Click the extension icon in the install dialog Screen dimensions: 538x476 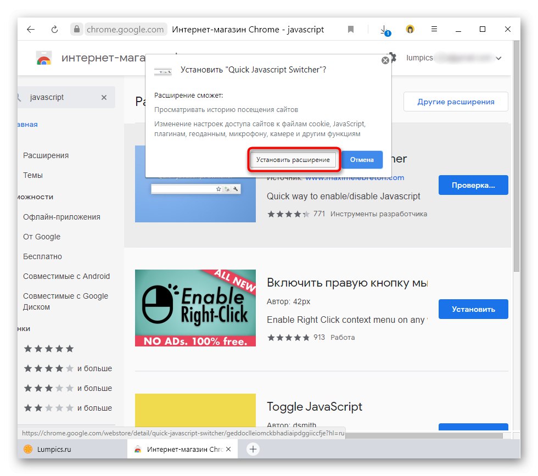[x=162, y=72]
